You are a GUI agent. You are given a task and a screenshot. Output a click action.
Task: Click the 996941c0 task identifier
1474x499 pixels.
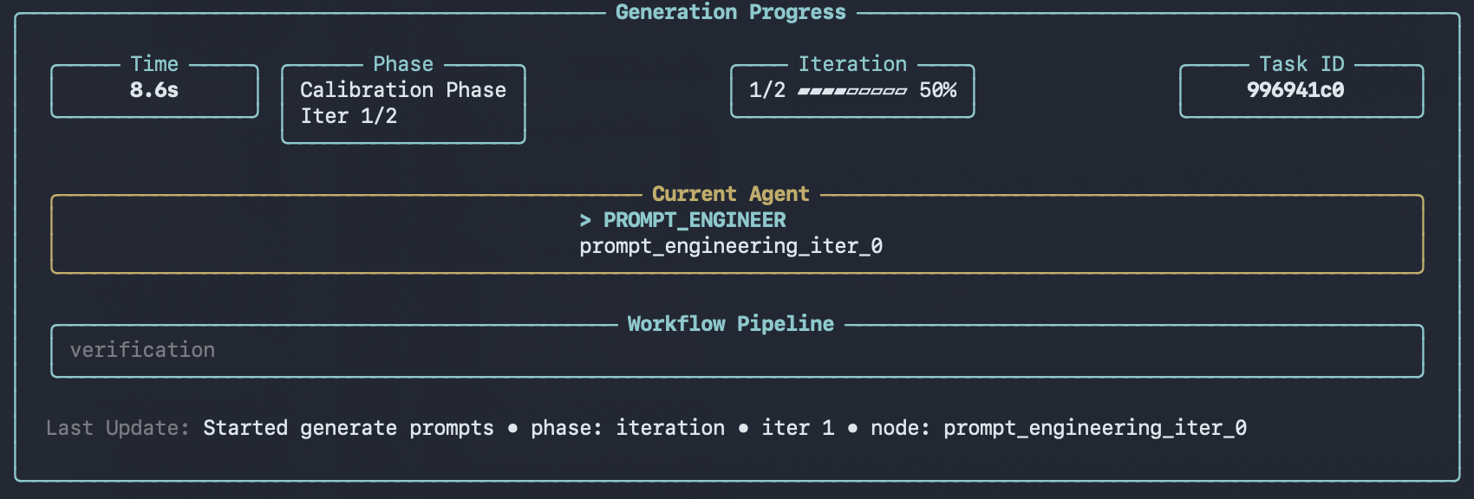coord(1295,90)
